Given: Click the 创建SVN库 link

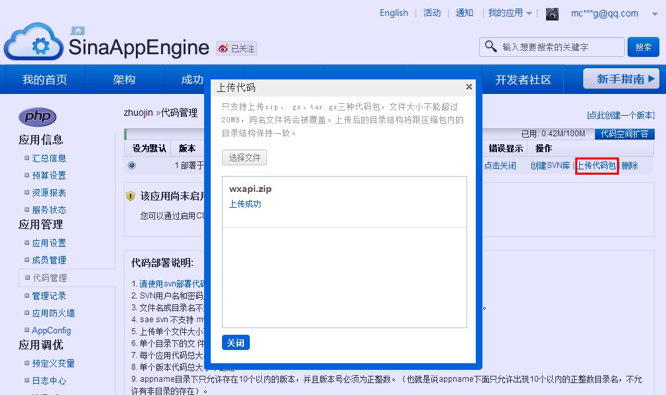Looking at the screenshot, I should 550,166.
